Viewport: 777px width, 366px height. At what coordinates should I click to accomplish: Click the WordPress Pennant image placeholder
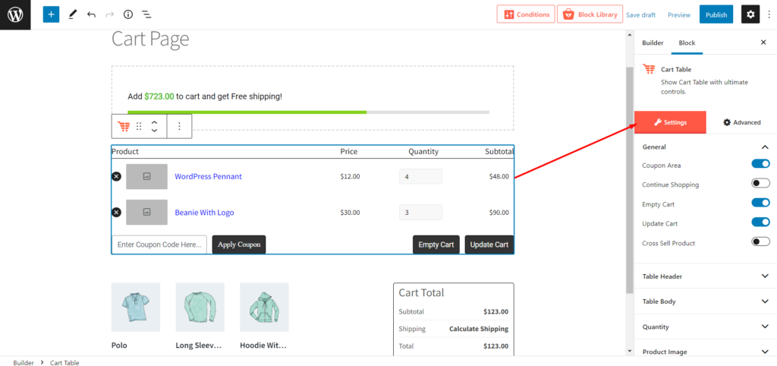coord(146,177)
